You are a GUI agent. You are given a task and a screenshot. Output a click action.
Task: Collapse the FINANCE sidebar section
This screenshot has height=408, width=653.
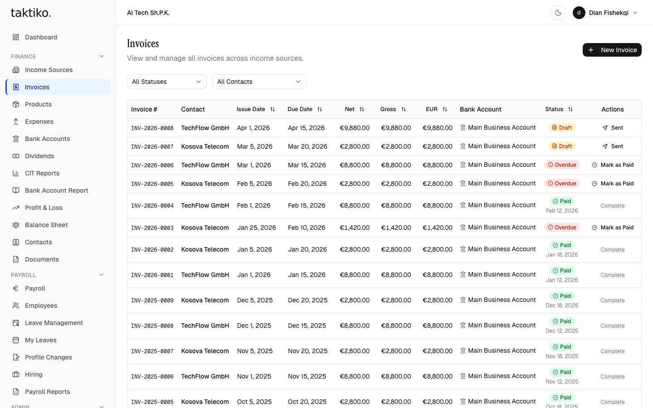[102, 56]
